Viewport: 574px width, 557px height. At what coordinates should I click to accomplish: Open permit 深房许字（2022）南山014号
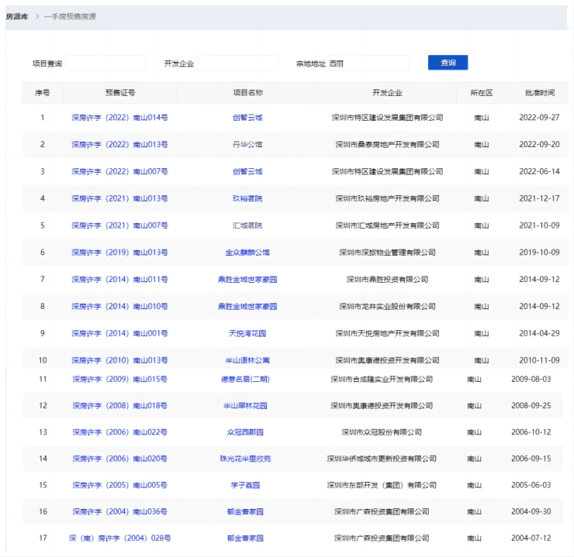click(119, 118)
